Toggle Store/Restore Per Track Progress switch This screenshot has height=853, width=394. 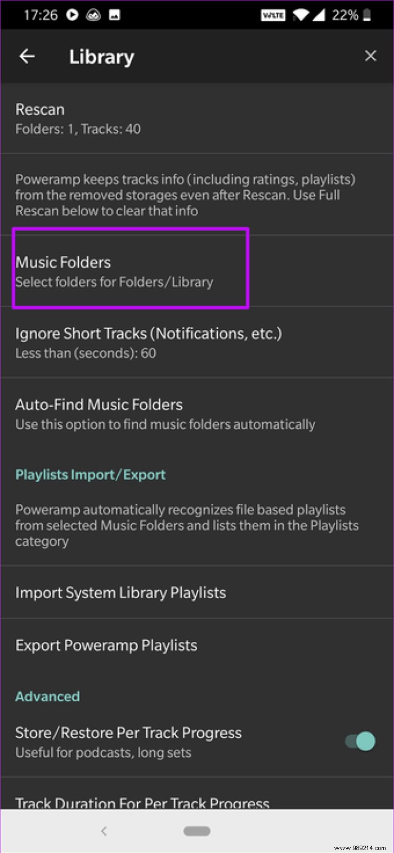359,741
